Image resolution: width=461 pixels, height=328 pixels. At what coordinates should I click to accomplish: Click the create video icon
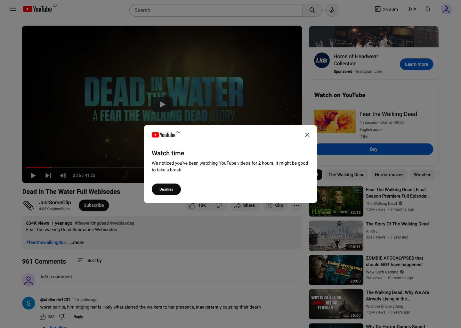(x=412, y=9)
